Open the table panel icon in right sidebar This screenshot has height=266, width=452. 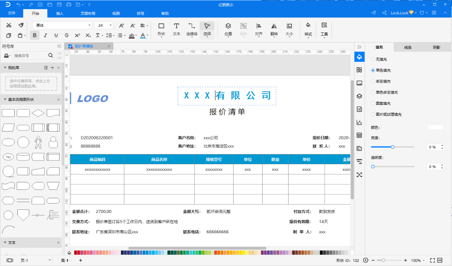[359, 135]
